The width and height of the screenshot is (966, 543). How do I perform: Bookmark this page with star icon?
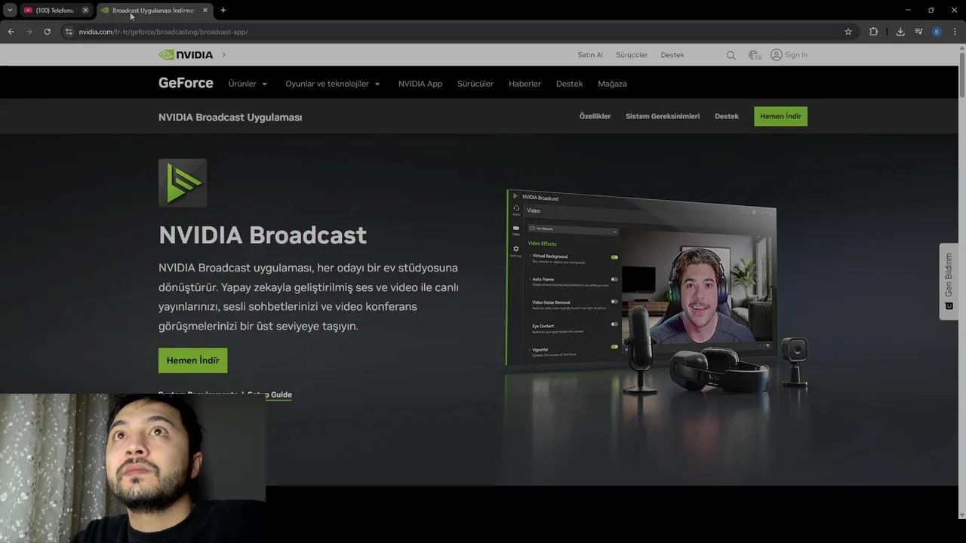tap(848, 32)
